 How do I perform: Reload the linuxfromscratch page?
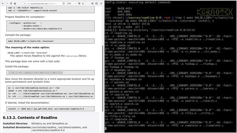coord(11,3)
